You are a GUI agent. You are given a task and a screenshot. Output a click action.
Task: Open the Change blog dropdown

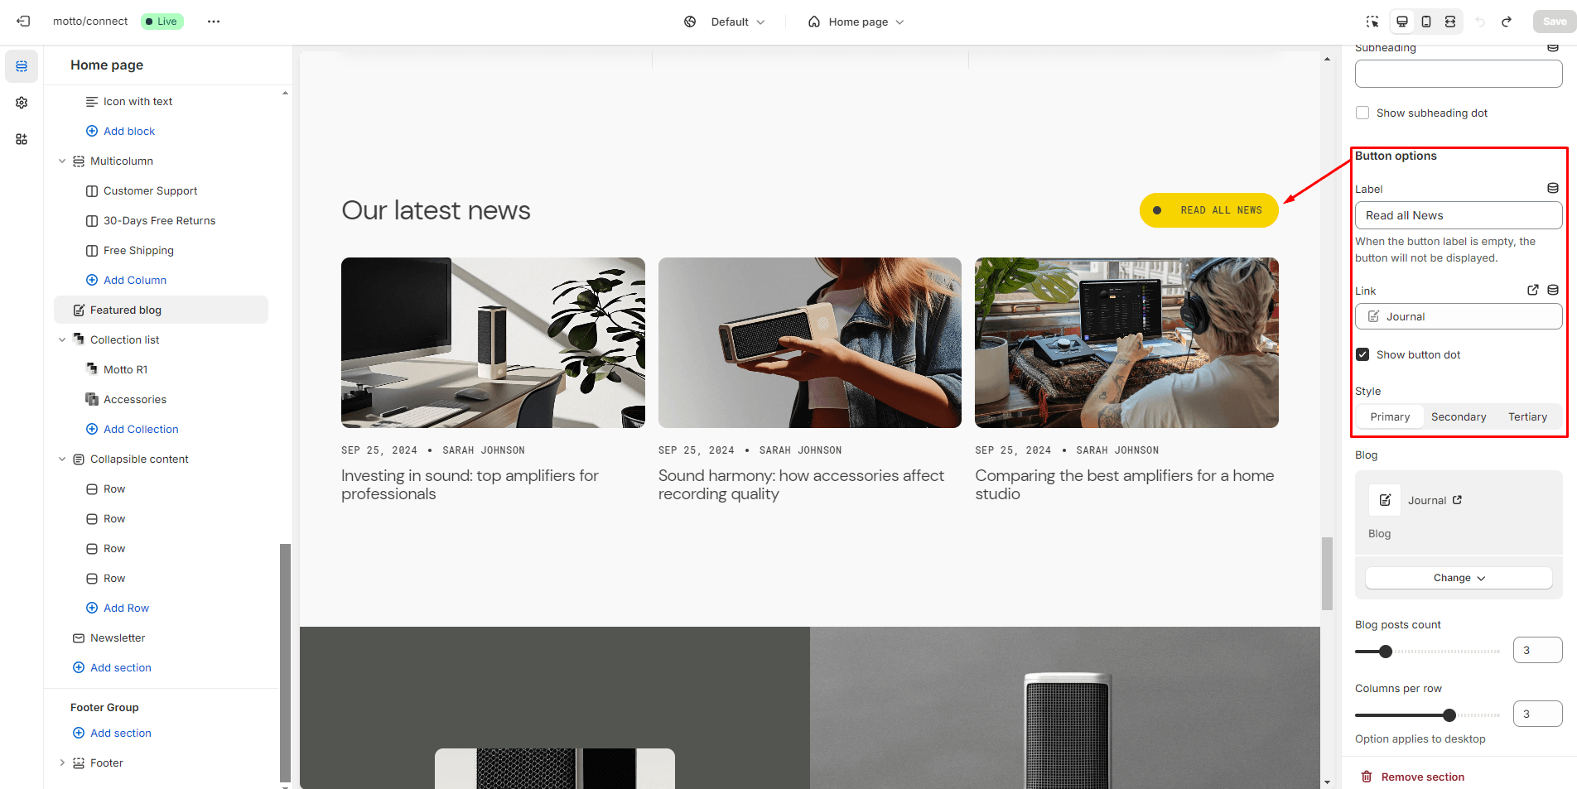[1458, 578]
